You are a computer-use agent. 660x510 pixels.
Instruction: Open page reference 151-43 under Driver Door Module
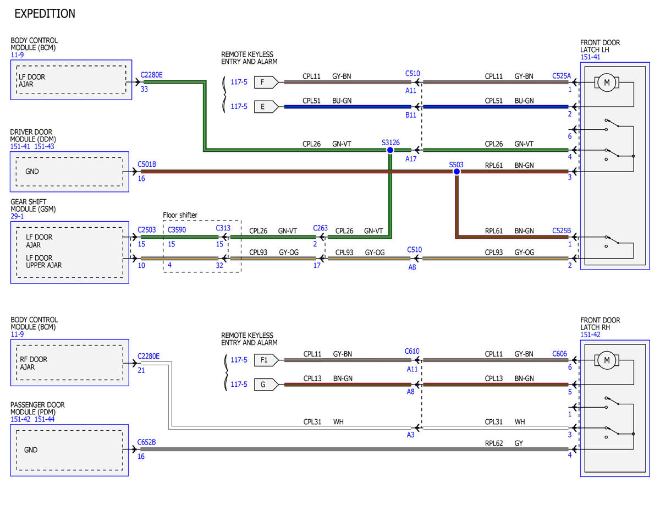[x=46, y=146]
